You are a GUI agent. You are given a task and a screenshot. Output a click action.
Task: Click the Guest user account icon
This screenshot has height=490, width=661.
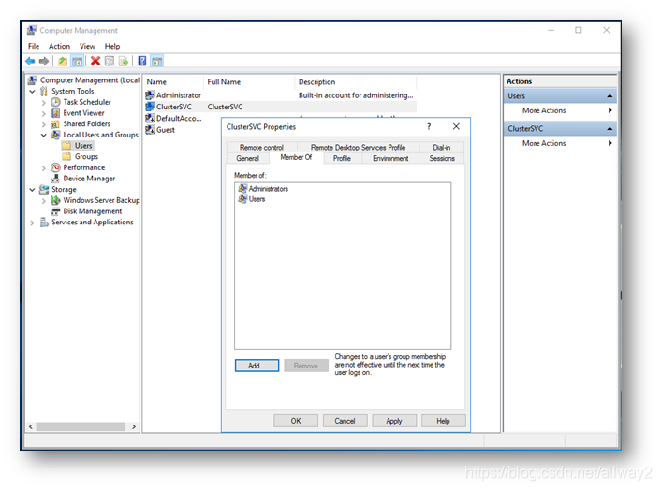point(150,130)
